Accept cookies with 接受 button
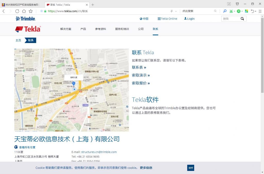264x174 pixels. (191, 168)
